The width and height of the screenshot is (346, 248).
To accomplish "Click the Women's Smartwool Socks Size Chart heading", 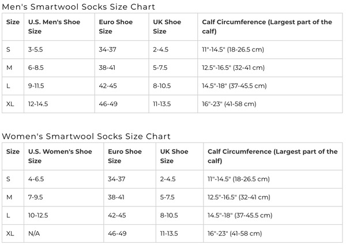I will click(86, 136).
